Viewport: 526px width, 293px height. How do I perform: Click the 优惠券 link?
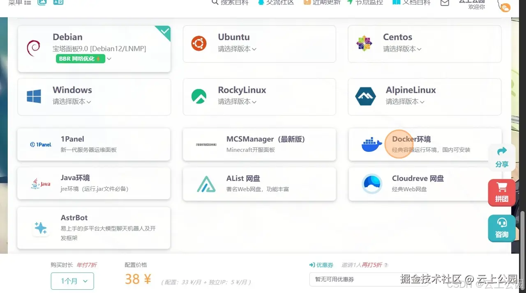pyautogui.click(x=321, y=265)
